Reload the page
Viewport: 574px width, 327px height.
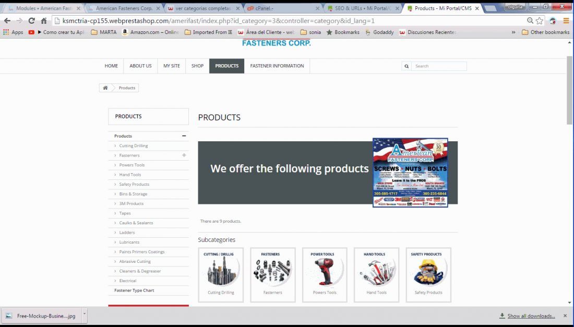[x=31, y=21]
